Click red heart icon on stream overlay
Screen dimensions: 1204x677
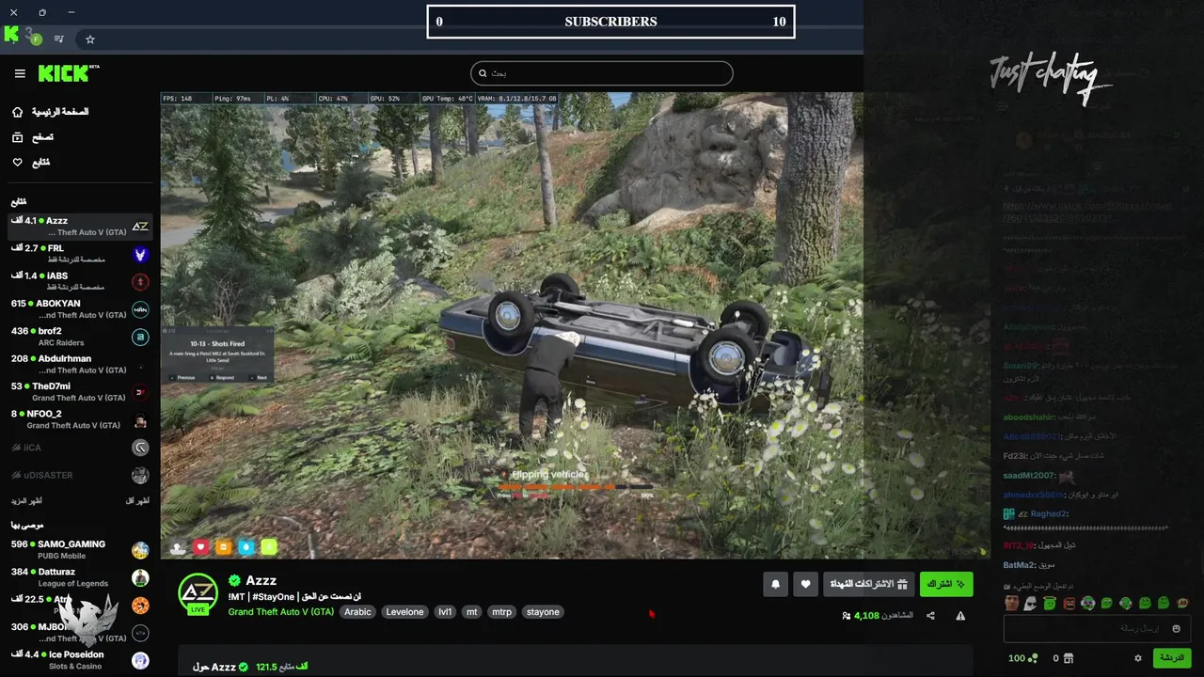click(x=200, y=546)
